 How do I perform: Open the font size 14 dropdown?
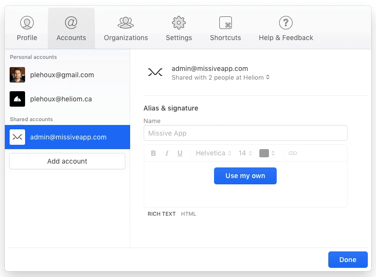(245, 153)
